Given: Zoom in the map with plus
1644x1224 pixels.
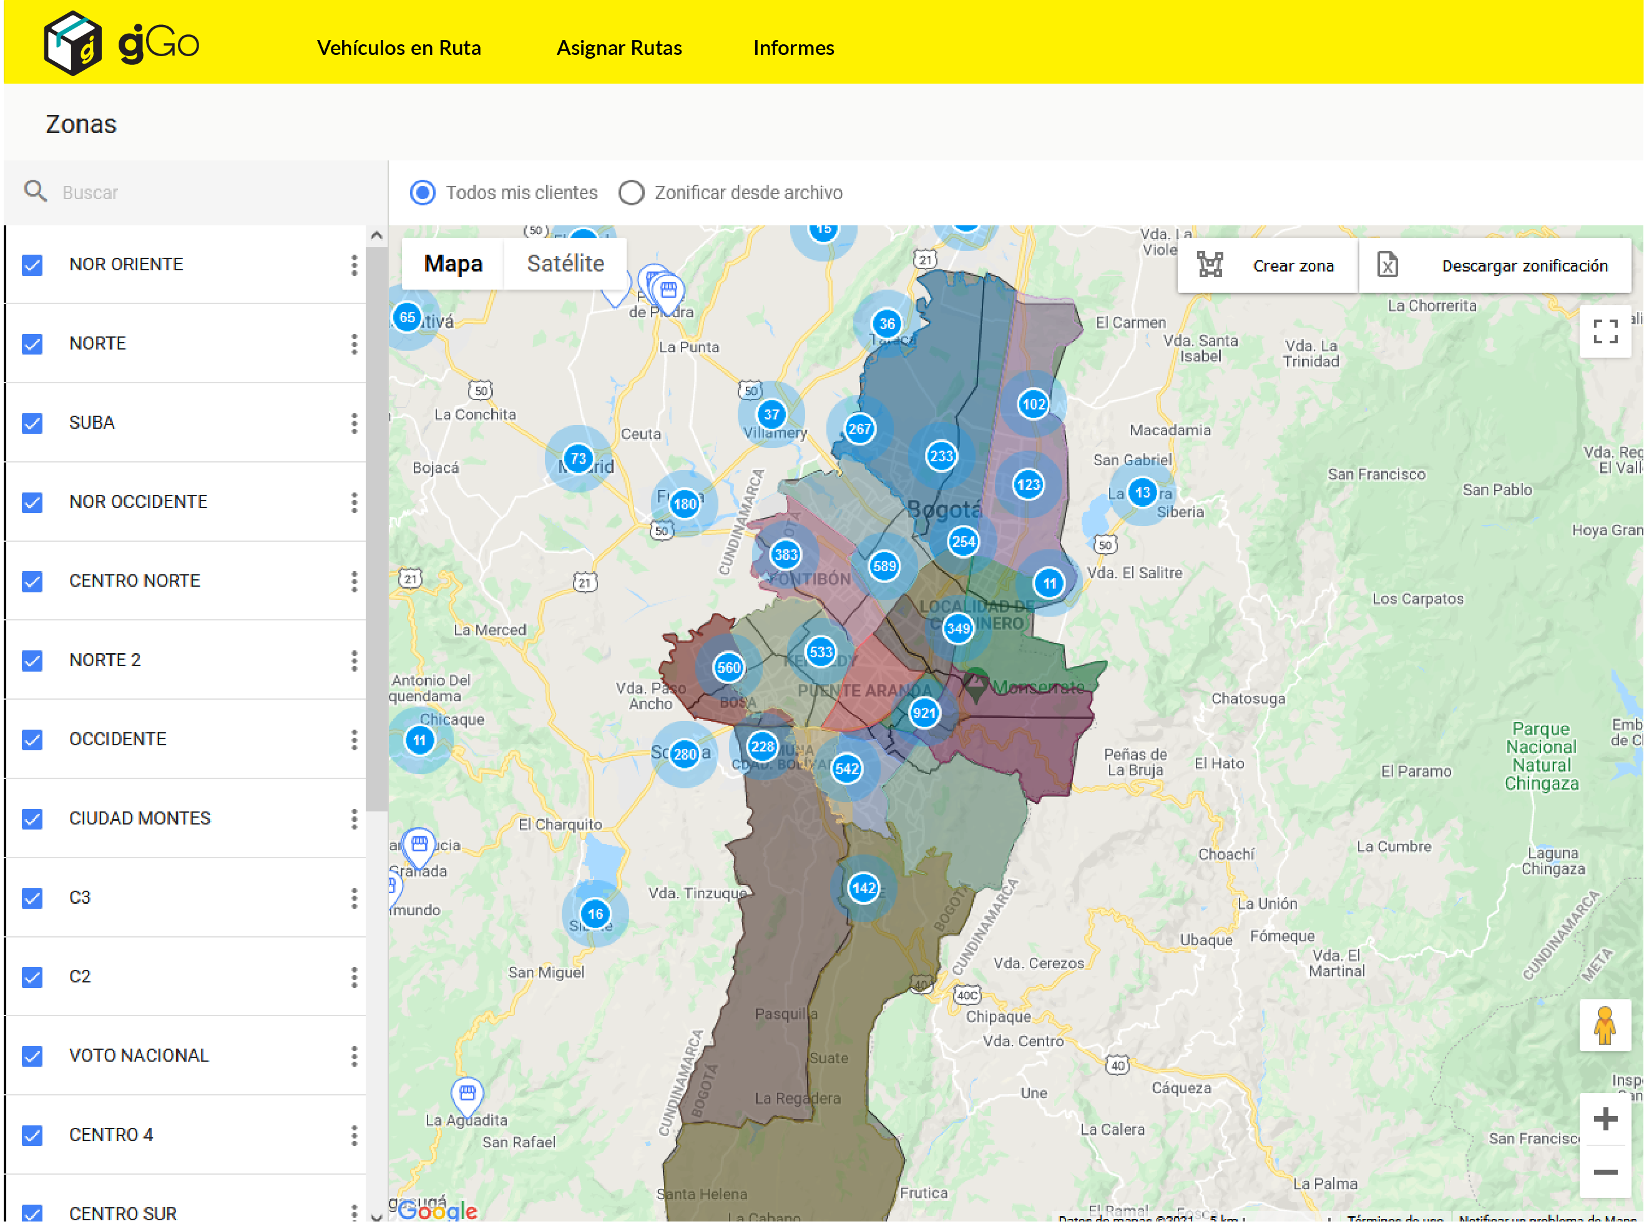Looking at the screenshot, I should coord(1604,1119).
